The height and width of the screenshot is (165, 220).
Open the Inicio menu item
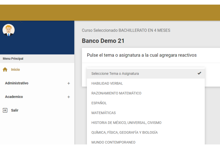(x=15, y=70)
